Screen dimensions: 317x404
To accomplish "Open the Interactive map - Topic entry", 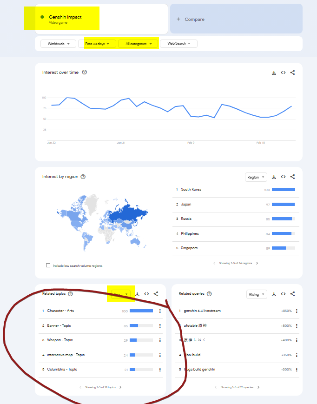I will click(x=66, y=355).
